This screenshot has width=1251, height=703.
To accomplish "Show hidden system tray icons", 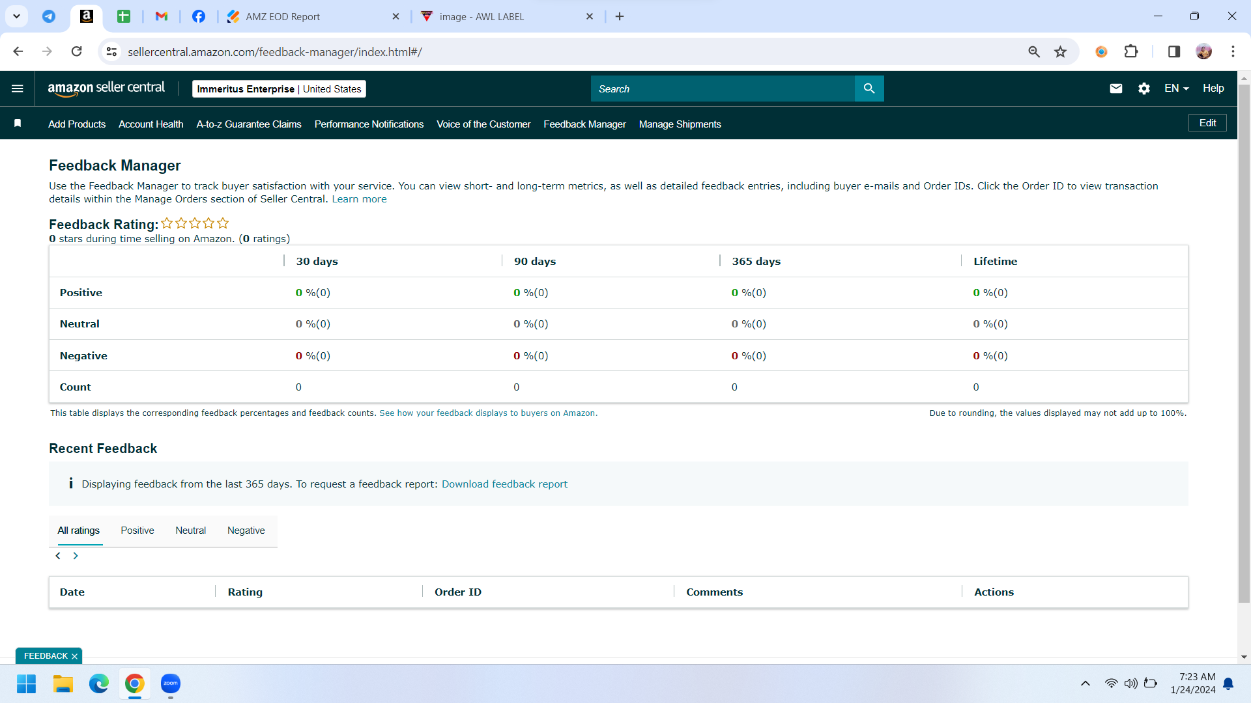I will pos(1086,683).
